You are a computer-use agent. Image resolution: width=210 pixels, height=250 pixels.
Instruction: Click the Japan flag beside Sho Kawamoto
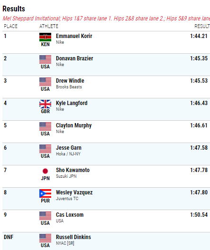point(46,171)
